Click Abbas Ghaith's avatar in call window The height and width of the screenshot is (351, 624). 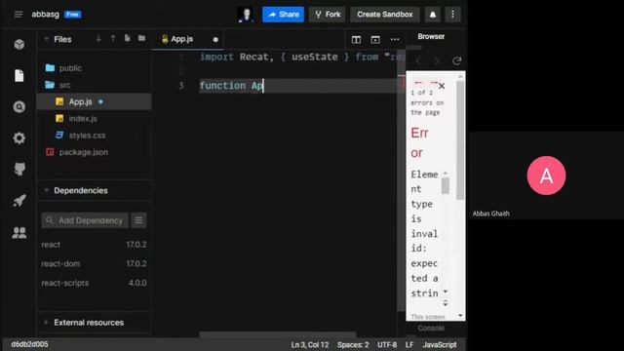pos(546,175)
